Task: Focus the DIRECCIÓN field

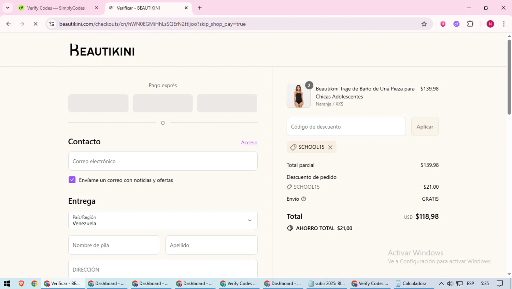Action: click(163, 269)
